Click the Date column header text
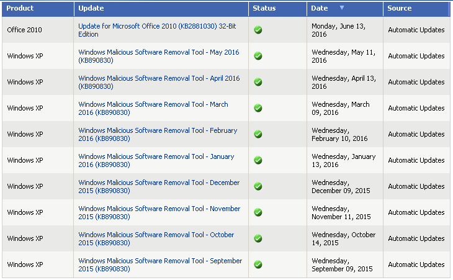 point(320,9)
